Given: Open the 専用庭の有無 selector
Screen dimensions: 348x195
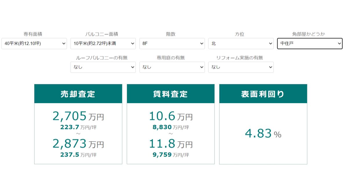Looking at the screenshot, I should point(172,67).
